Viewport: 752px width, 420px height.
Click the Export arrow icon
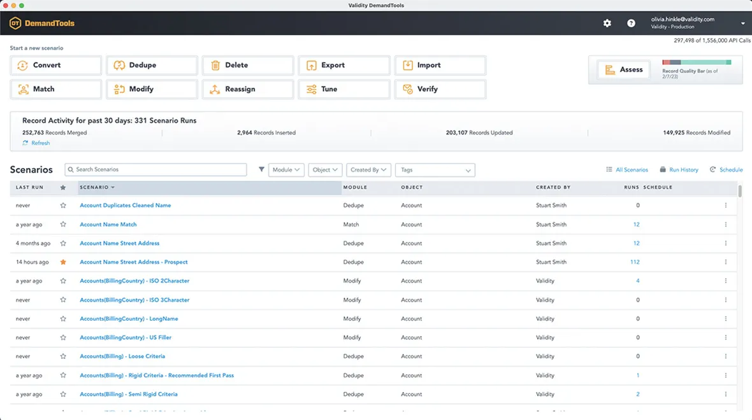pos(311,65)
